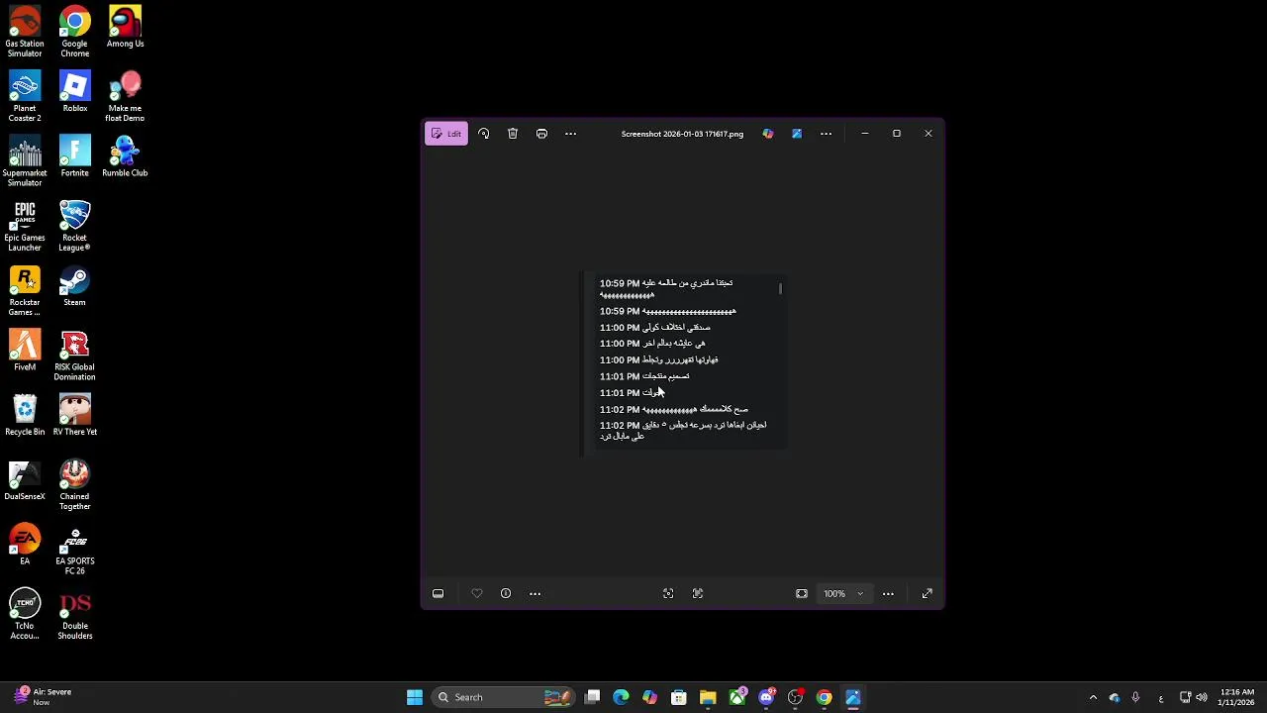This screenshot has height=713, width=1267.
Task: Open Task View on taskbar
Action: [x=592, y=697]
